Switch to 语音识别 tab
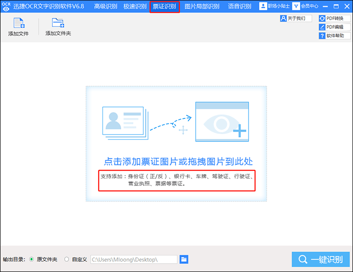 240,6
